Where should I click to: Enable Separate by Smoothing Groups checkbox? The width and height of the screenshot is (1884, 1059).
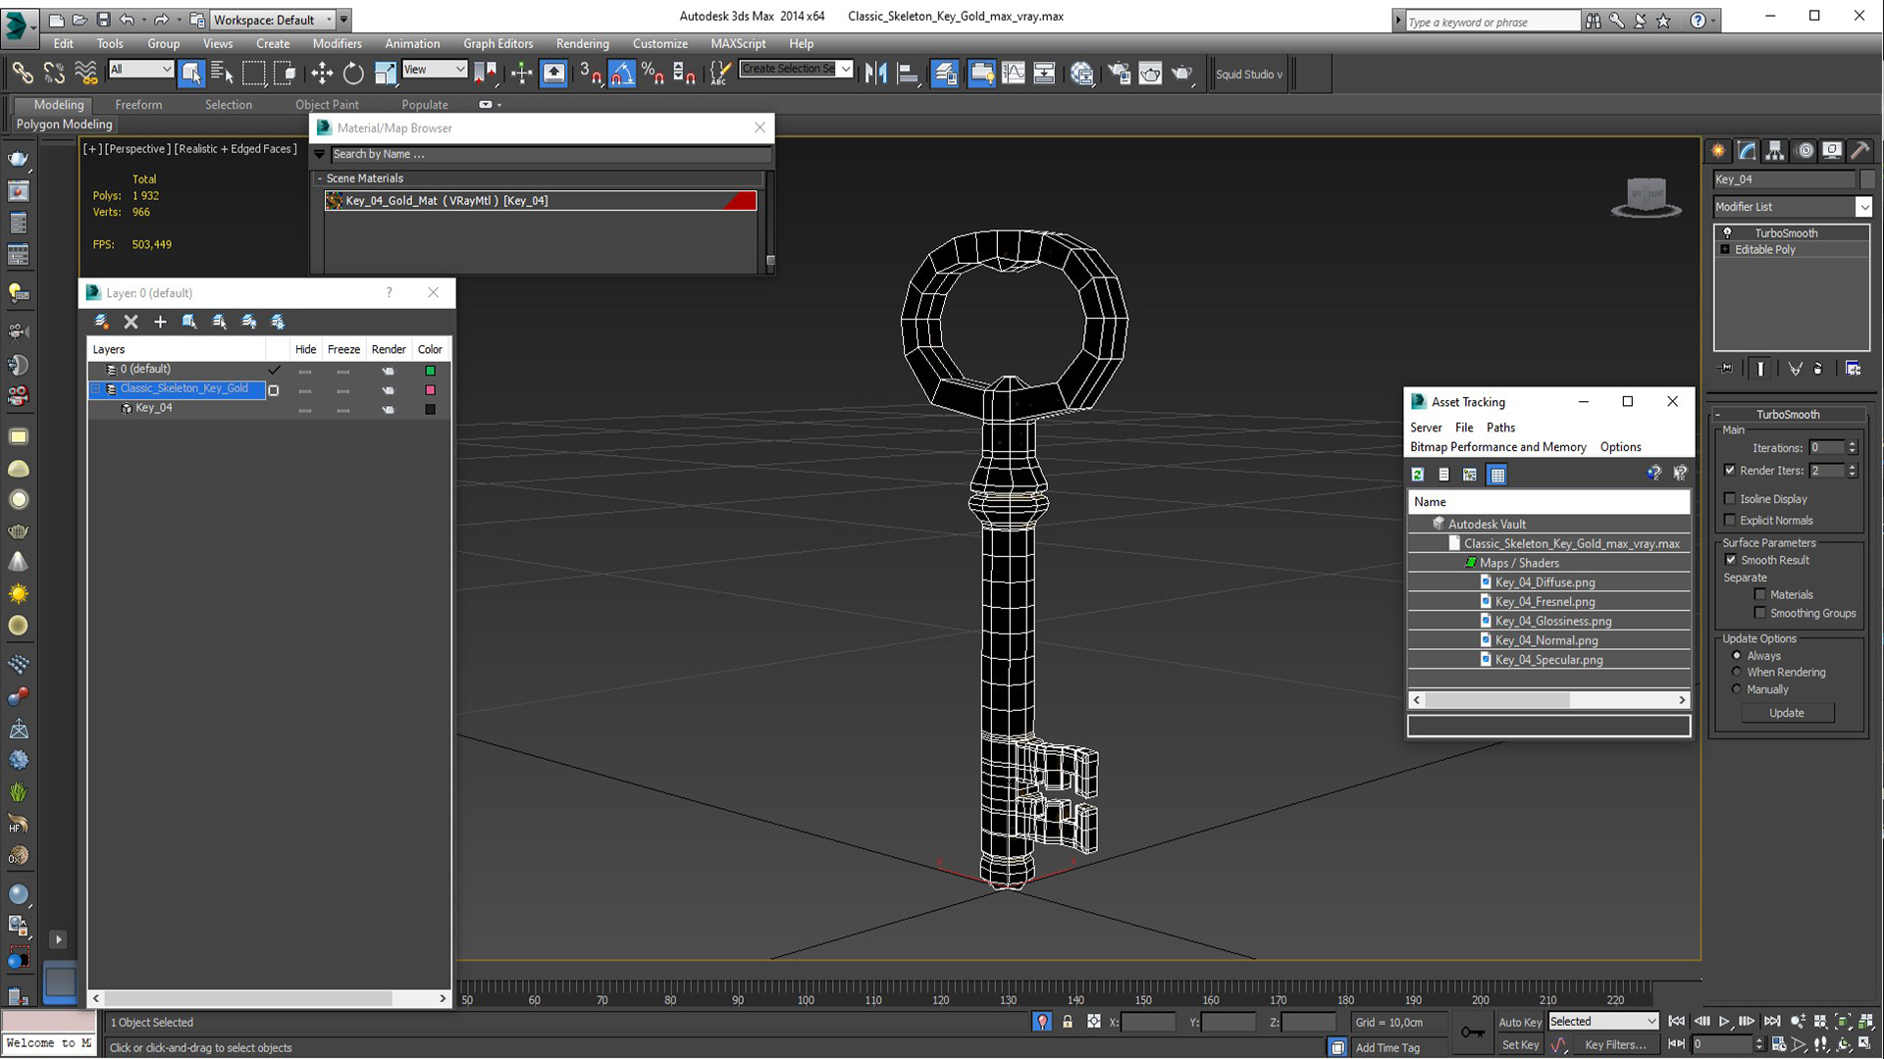click(x=1760, y=613)
